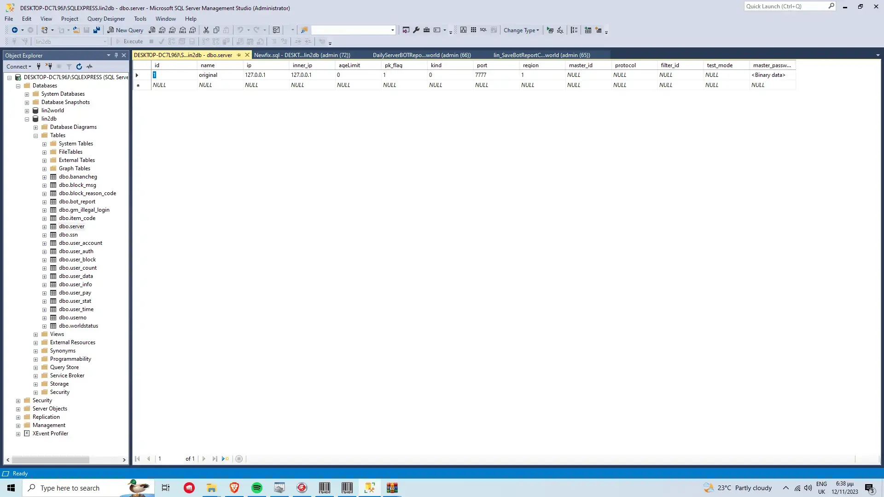
Task: Expand the Views folder
Action: coord(35,335)
